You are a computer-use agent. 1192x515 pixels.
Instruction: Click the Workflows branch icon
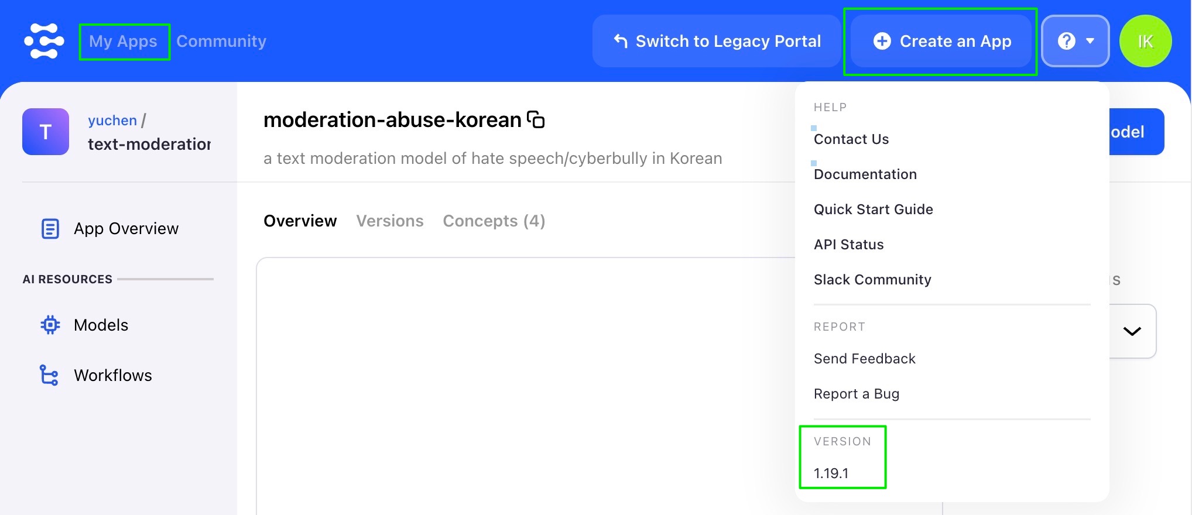click(49, 375)
